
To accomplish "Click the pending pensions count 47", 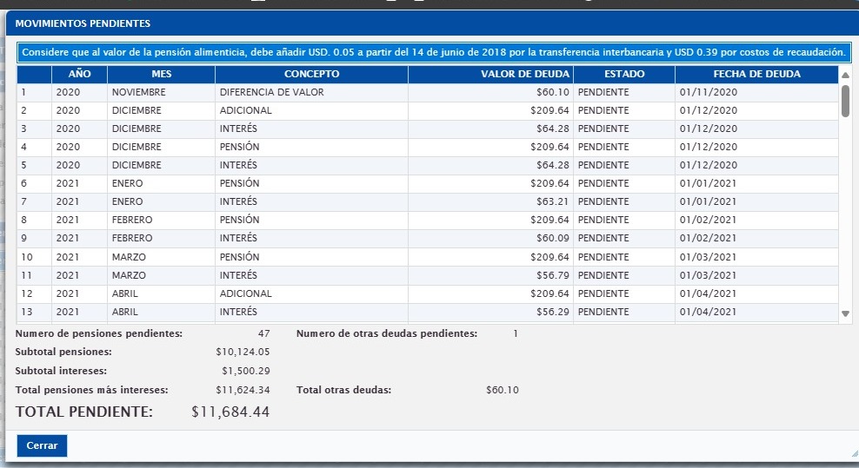I will [264, 333].
